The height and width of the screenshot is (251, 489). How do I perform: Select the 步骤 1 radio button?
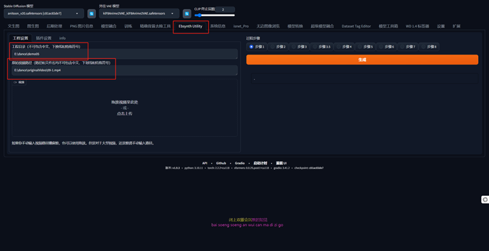click(x=257, y=47)
